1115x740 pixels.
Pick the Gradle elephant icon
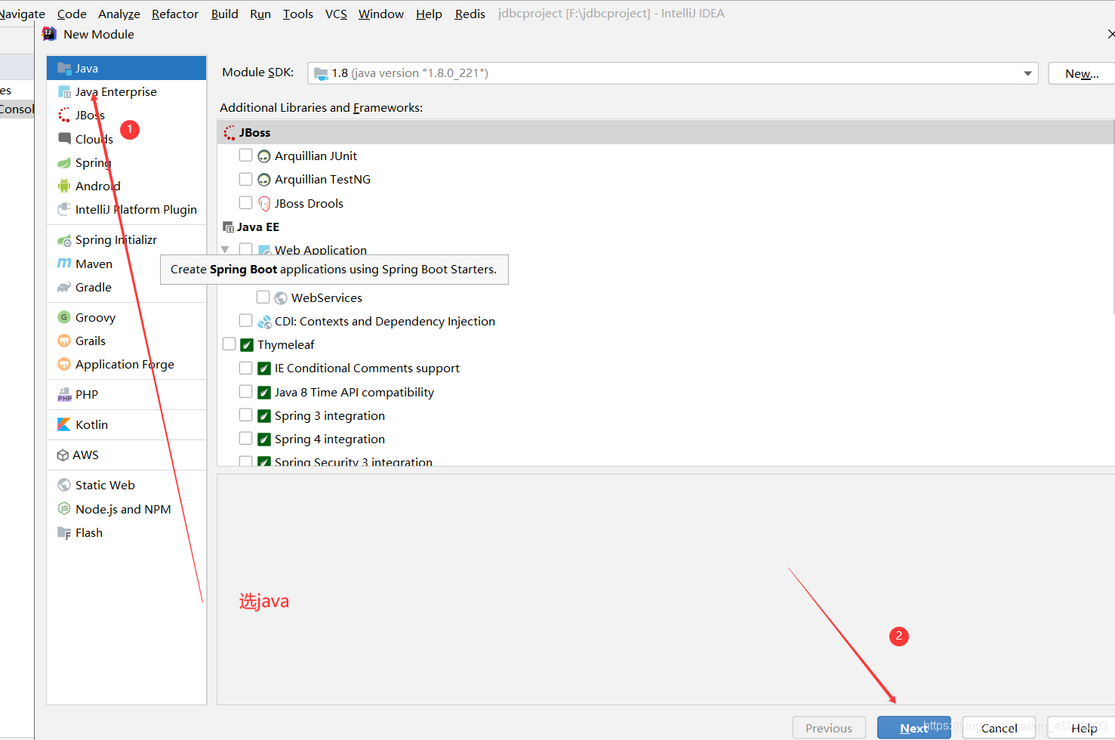coord(64,288)
